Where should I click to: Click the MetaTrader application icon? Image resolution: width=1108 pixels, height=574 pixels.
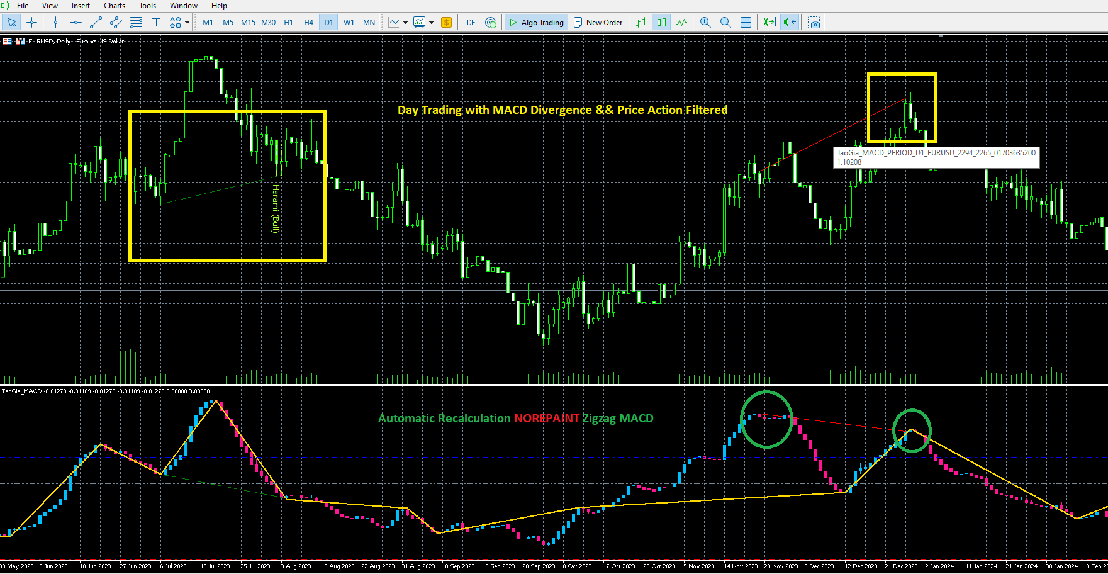click(6, 6)
